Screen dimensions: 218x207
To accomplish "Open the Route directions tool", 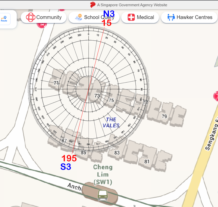I will click(x=4, y=19).
